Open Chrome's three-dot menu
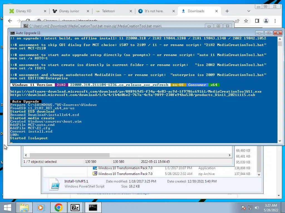The image size is (285, 213). pos(275,21)
